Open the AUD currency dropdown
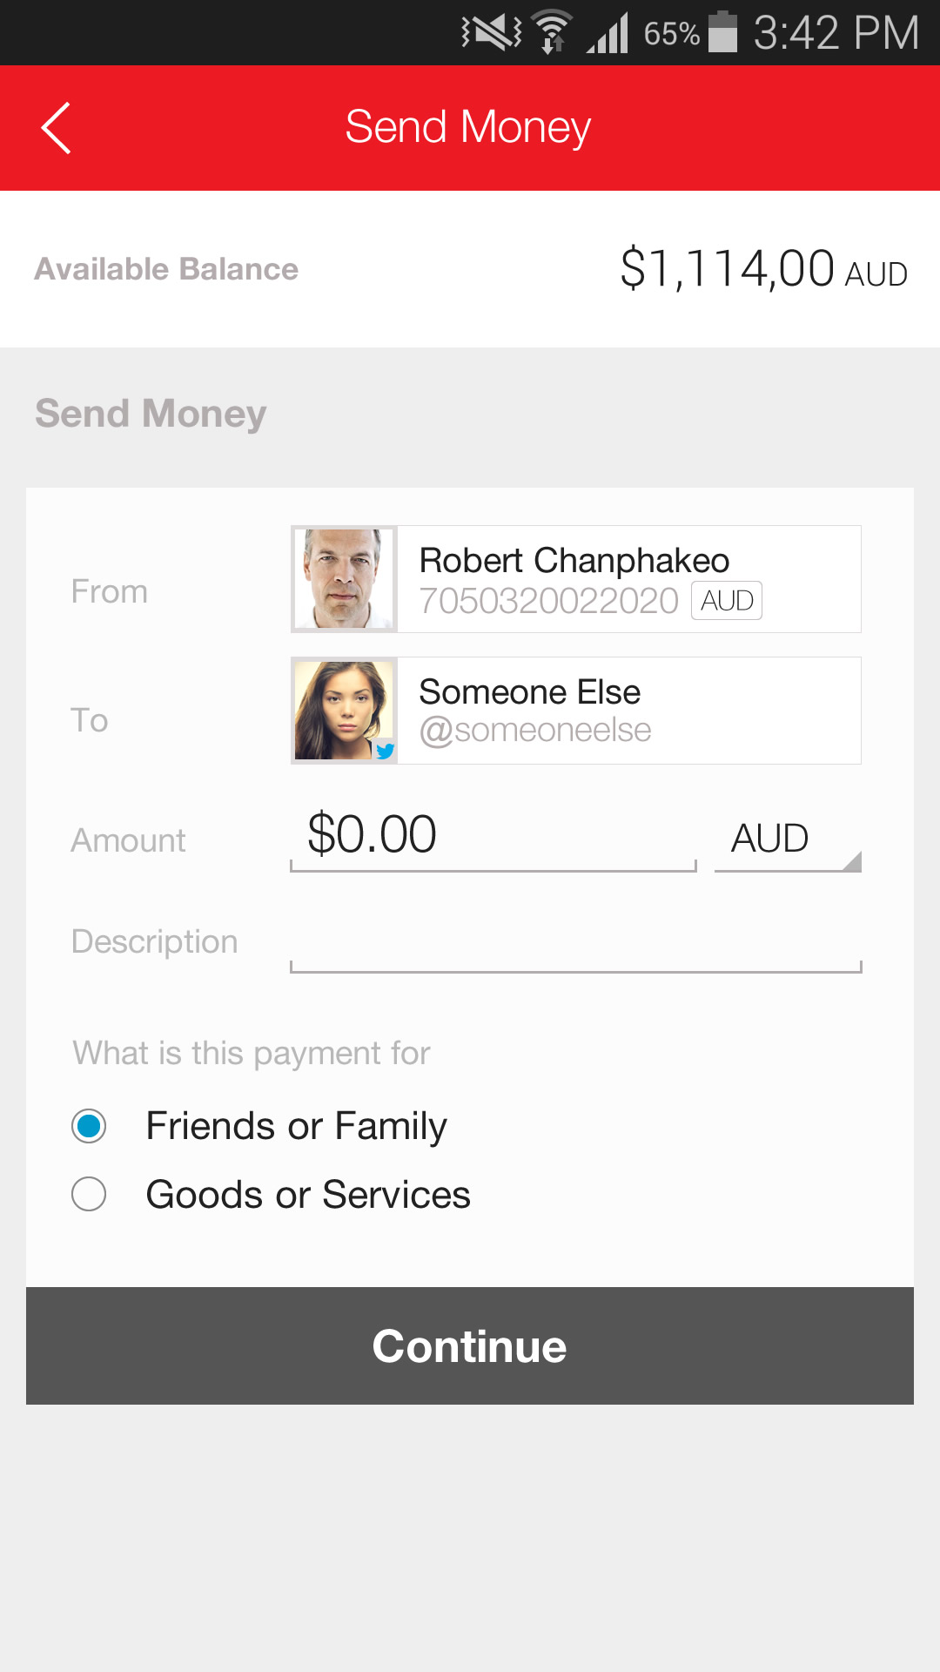The width and height of the screenshot is (940, 1672). tap(787, 839)
